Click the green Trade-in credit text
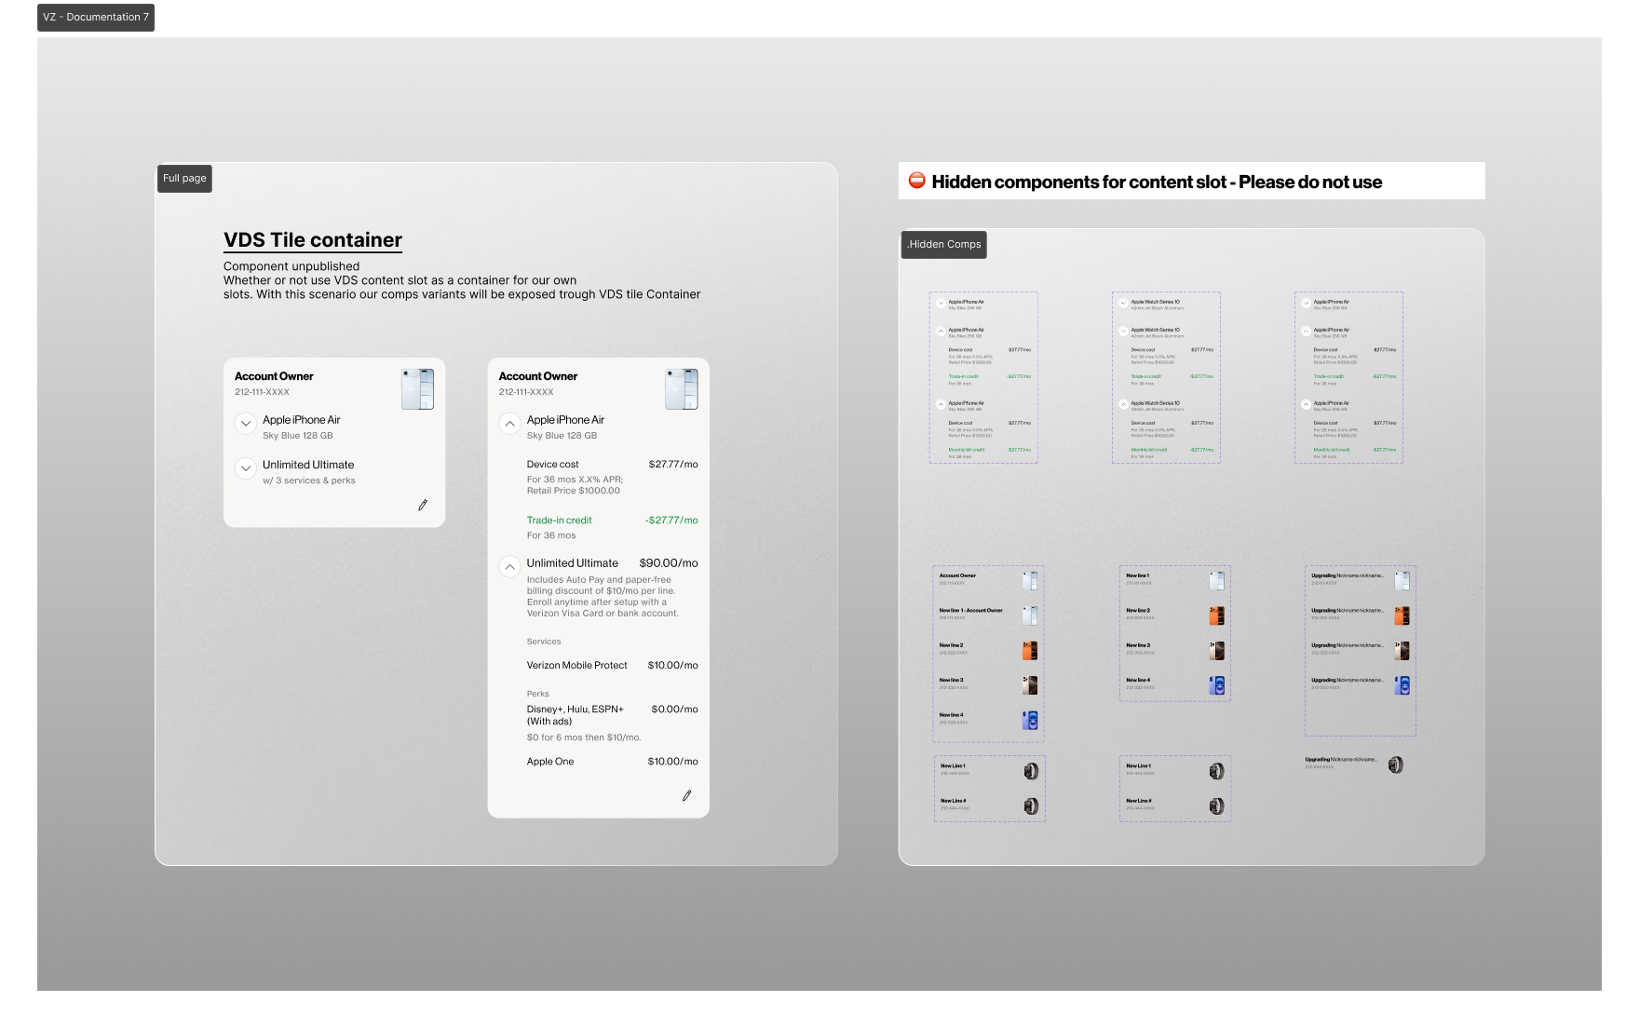The image size is (1639, 1028). pyautogui.click(x=560, y=520)
